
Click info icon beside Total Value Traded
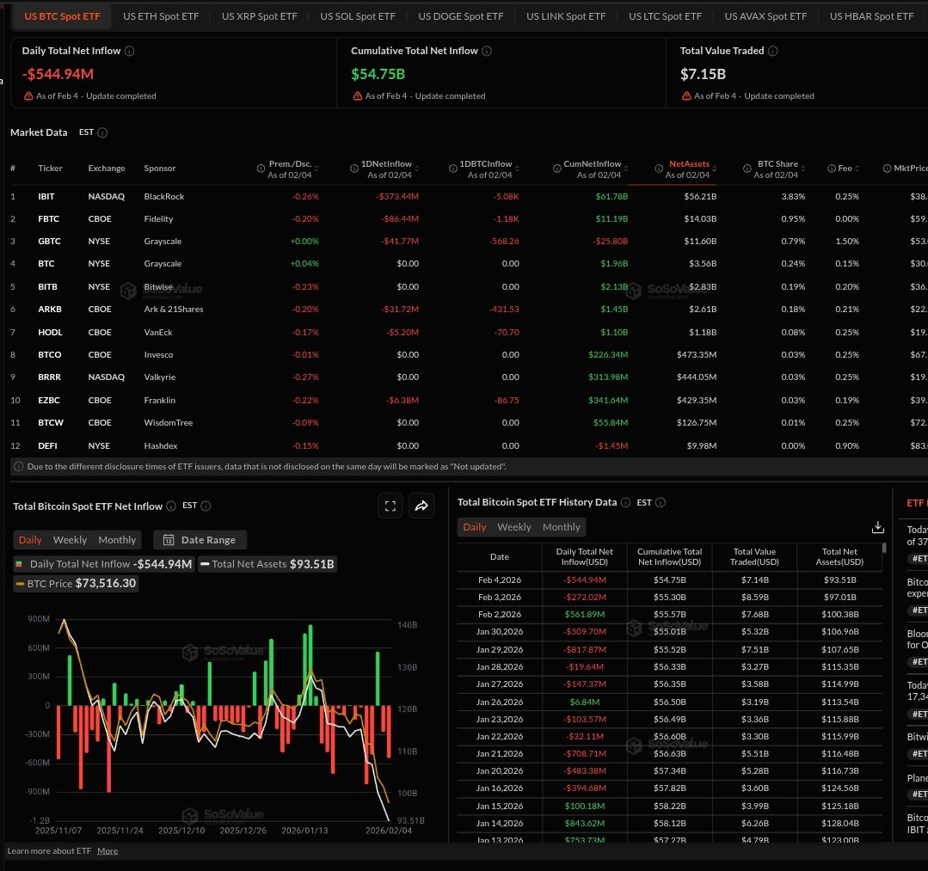pyautogui.click(x=773, y=51)
